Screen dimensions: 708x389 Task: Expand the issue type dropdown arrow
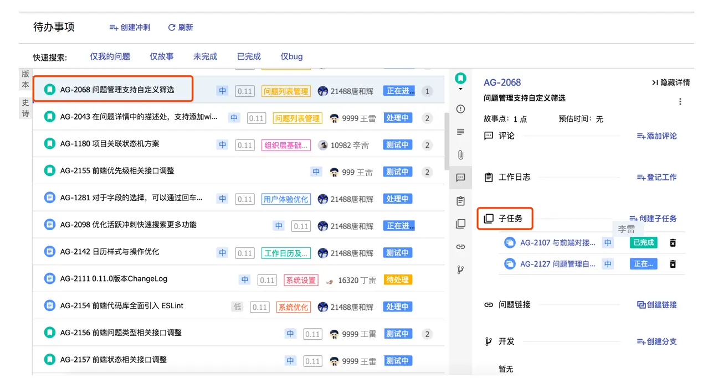[460, 89]
